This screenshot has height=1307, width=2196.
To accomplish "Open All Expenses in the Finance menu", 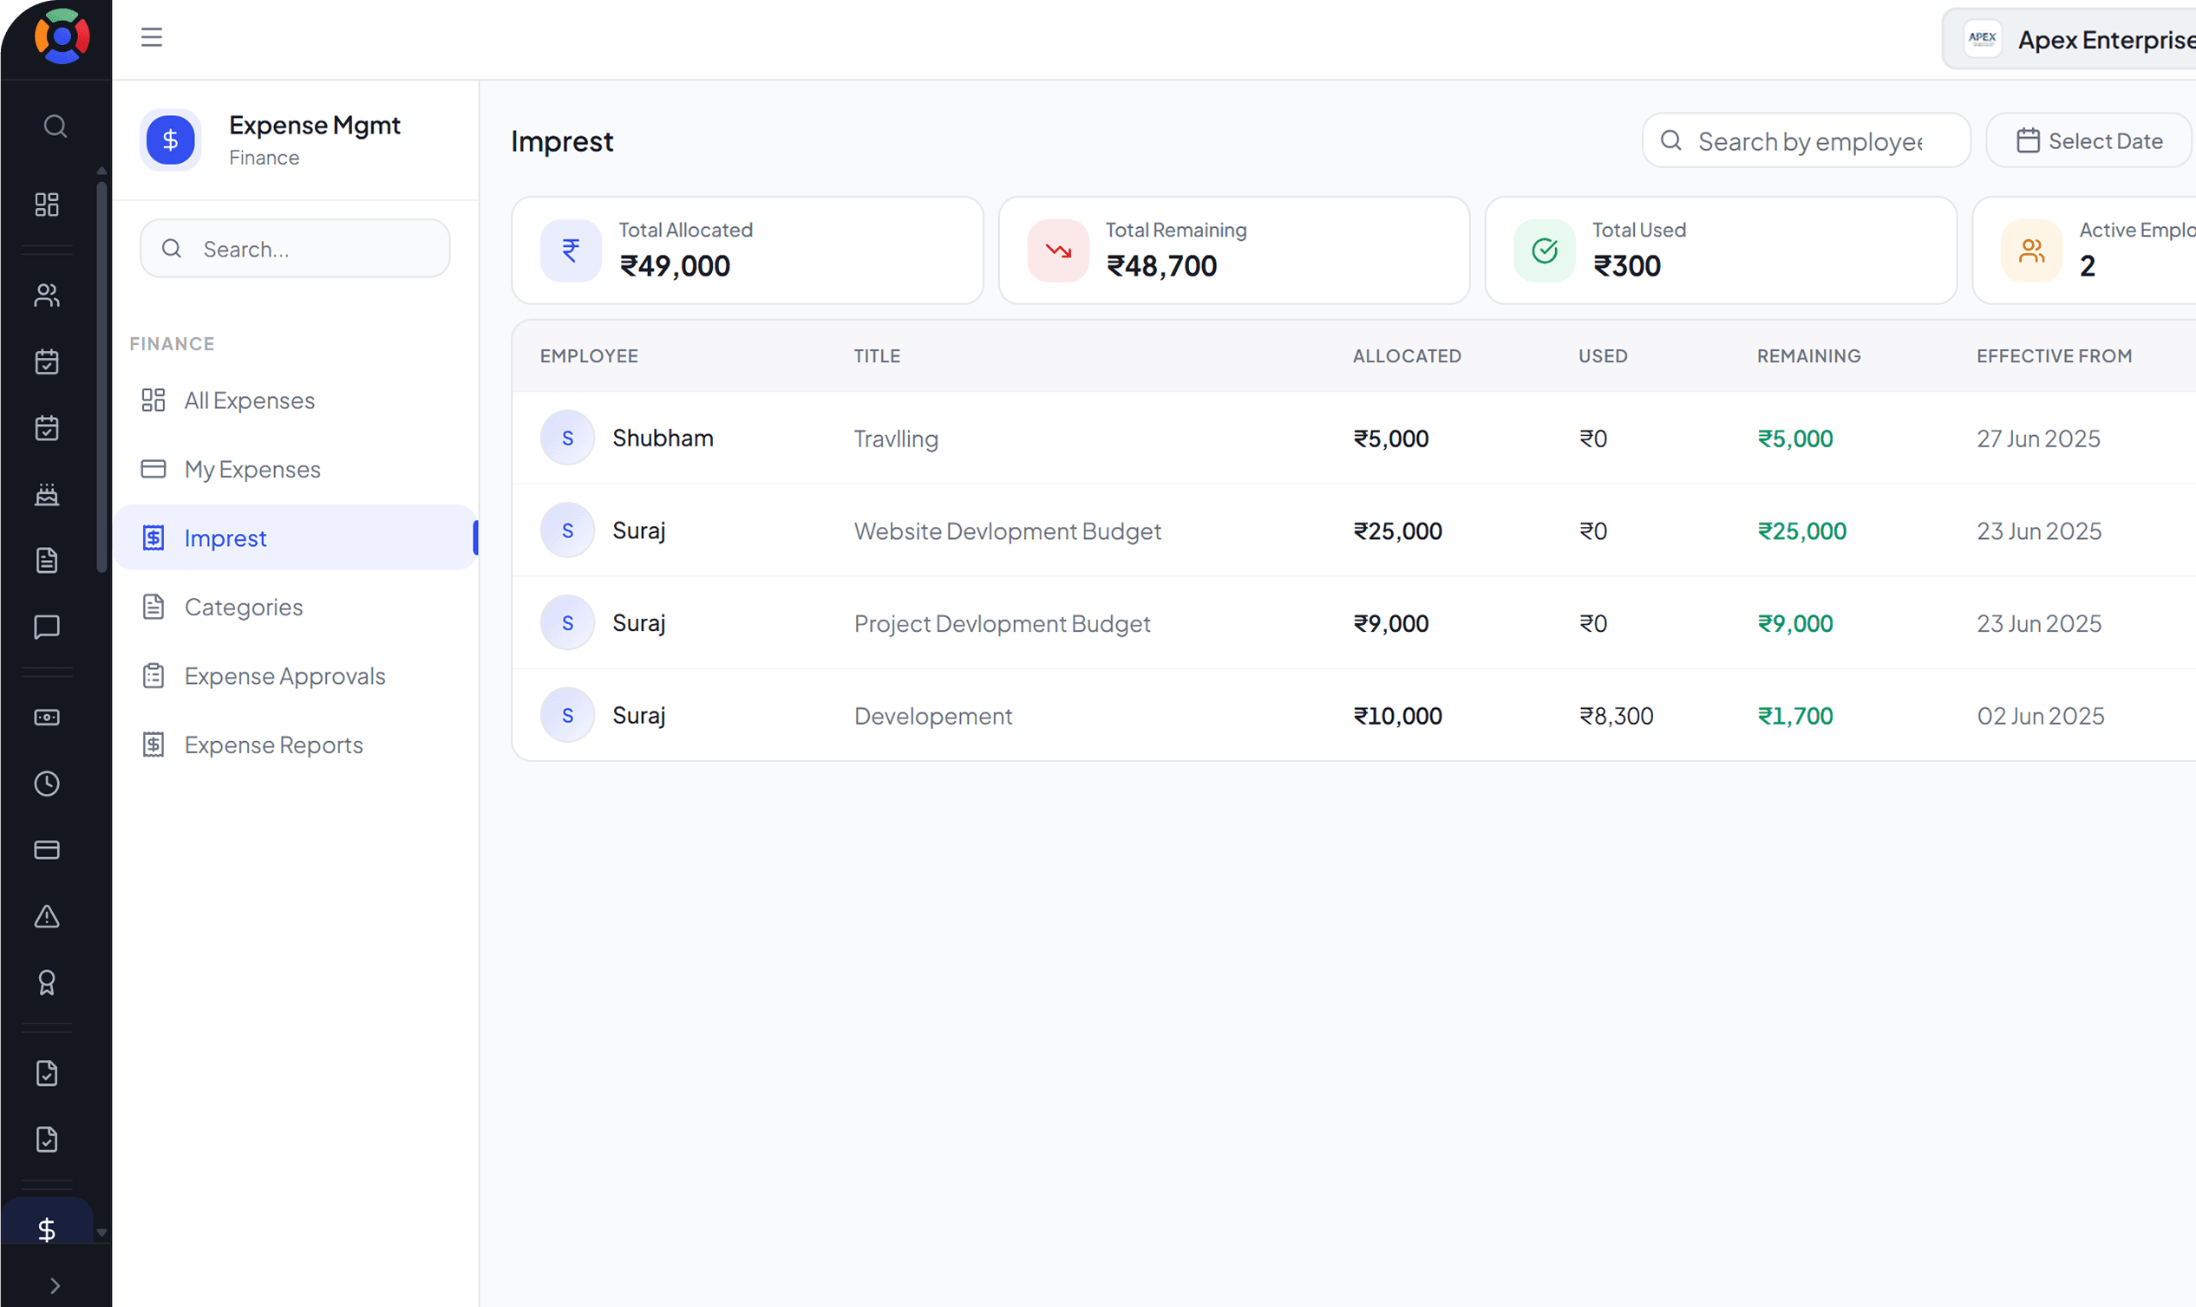I will [x=295, y=400].
